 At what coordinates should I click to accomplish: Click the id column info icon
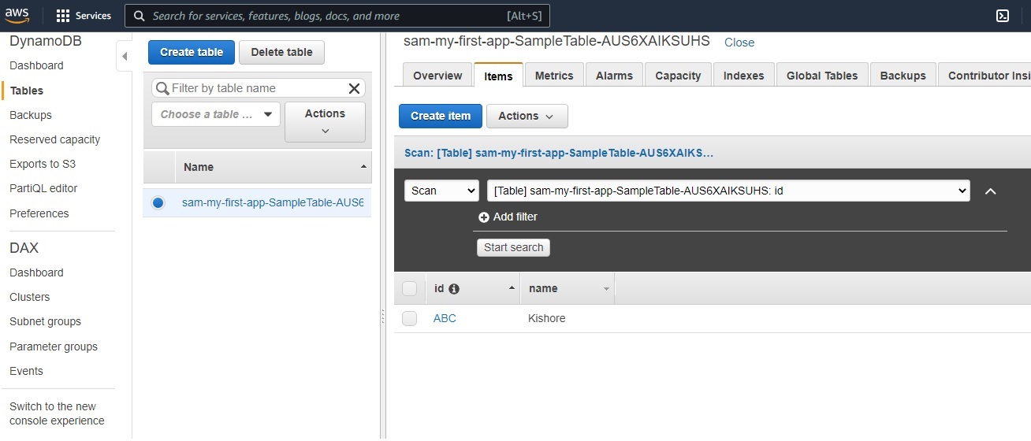point(454,289)
